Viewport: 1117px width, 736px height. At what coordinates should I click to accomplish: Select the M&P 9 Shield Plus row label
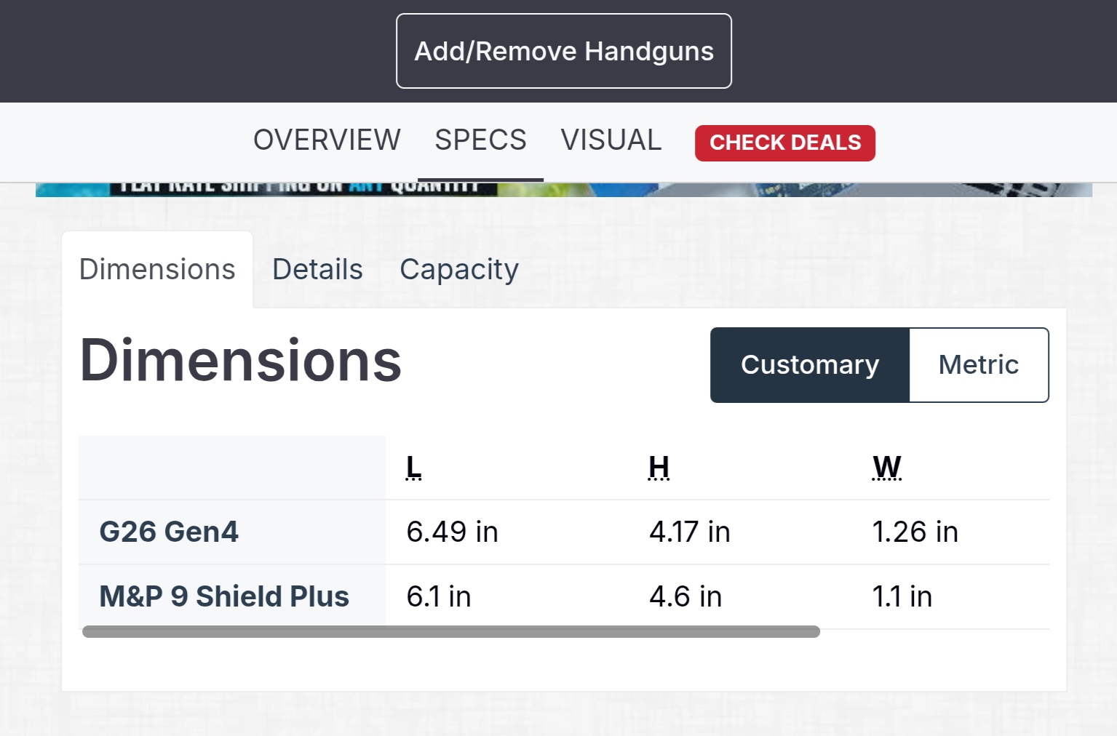click(x=224, y=596)
